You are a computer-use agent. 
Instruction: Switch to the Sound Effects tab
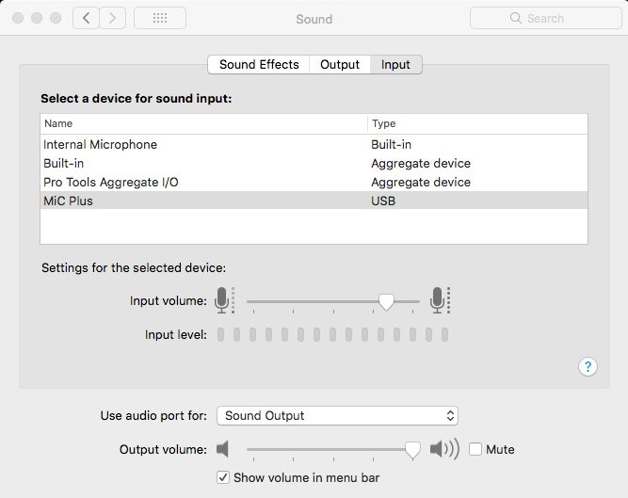coord(259,64)
